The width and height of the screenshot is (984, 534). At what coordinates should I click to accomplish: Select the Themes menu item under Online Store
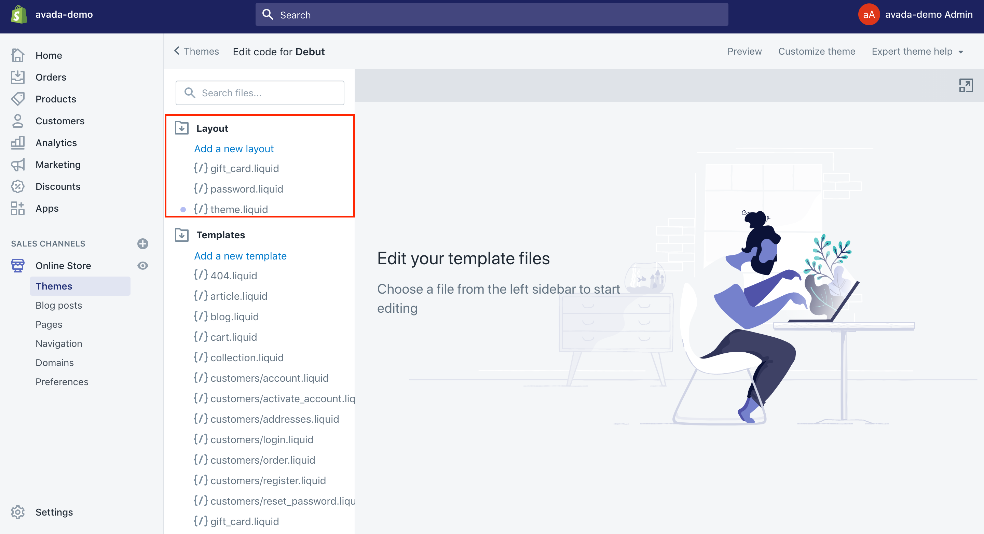point(54,286)
